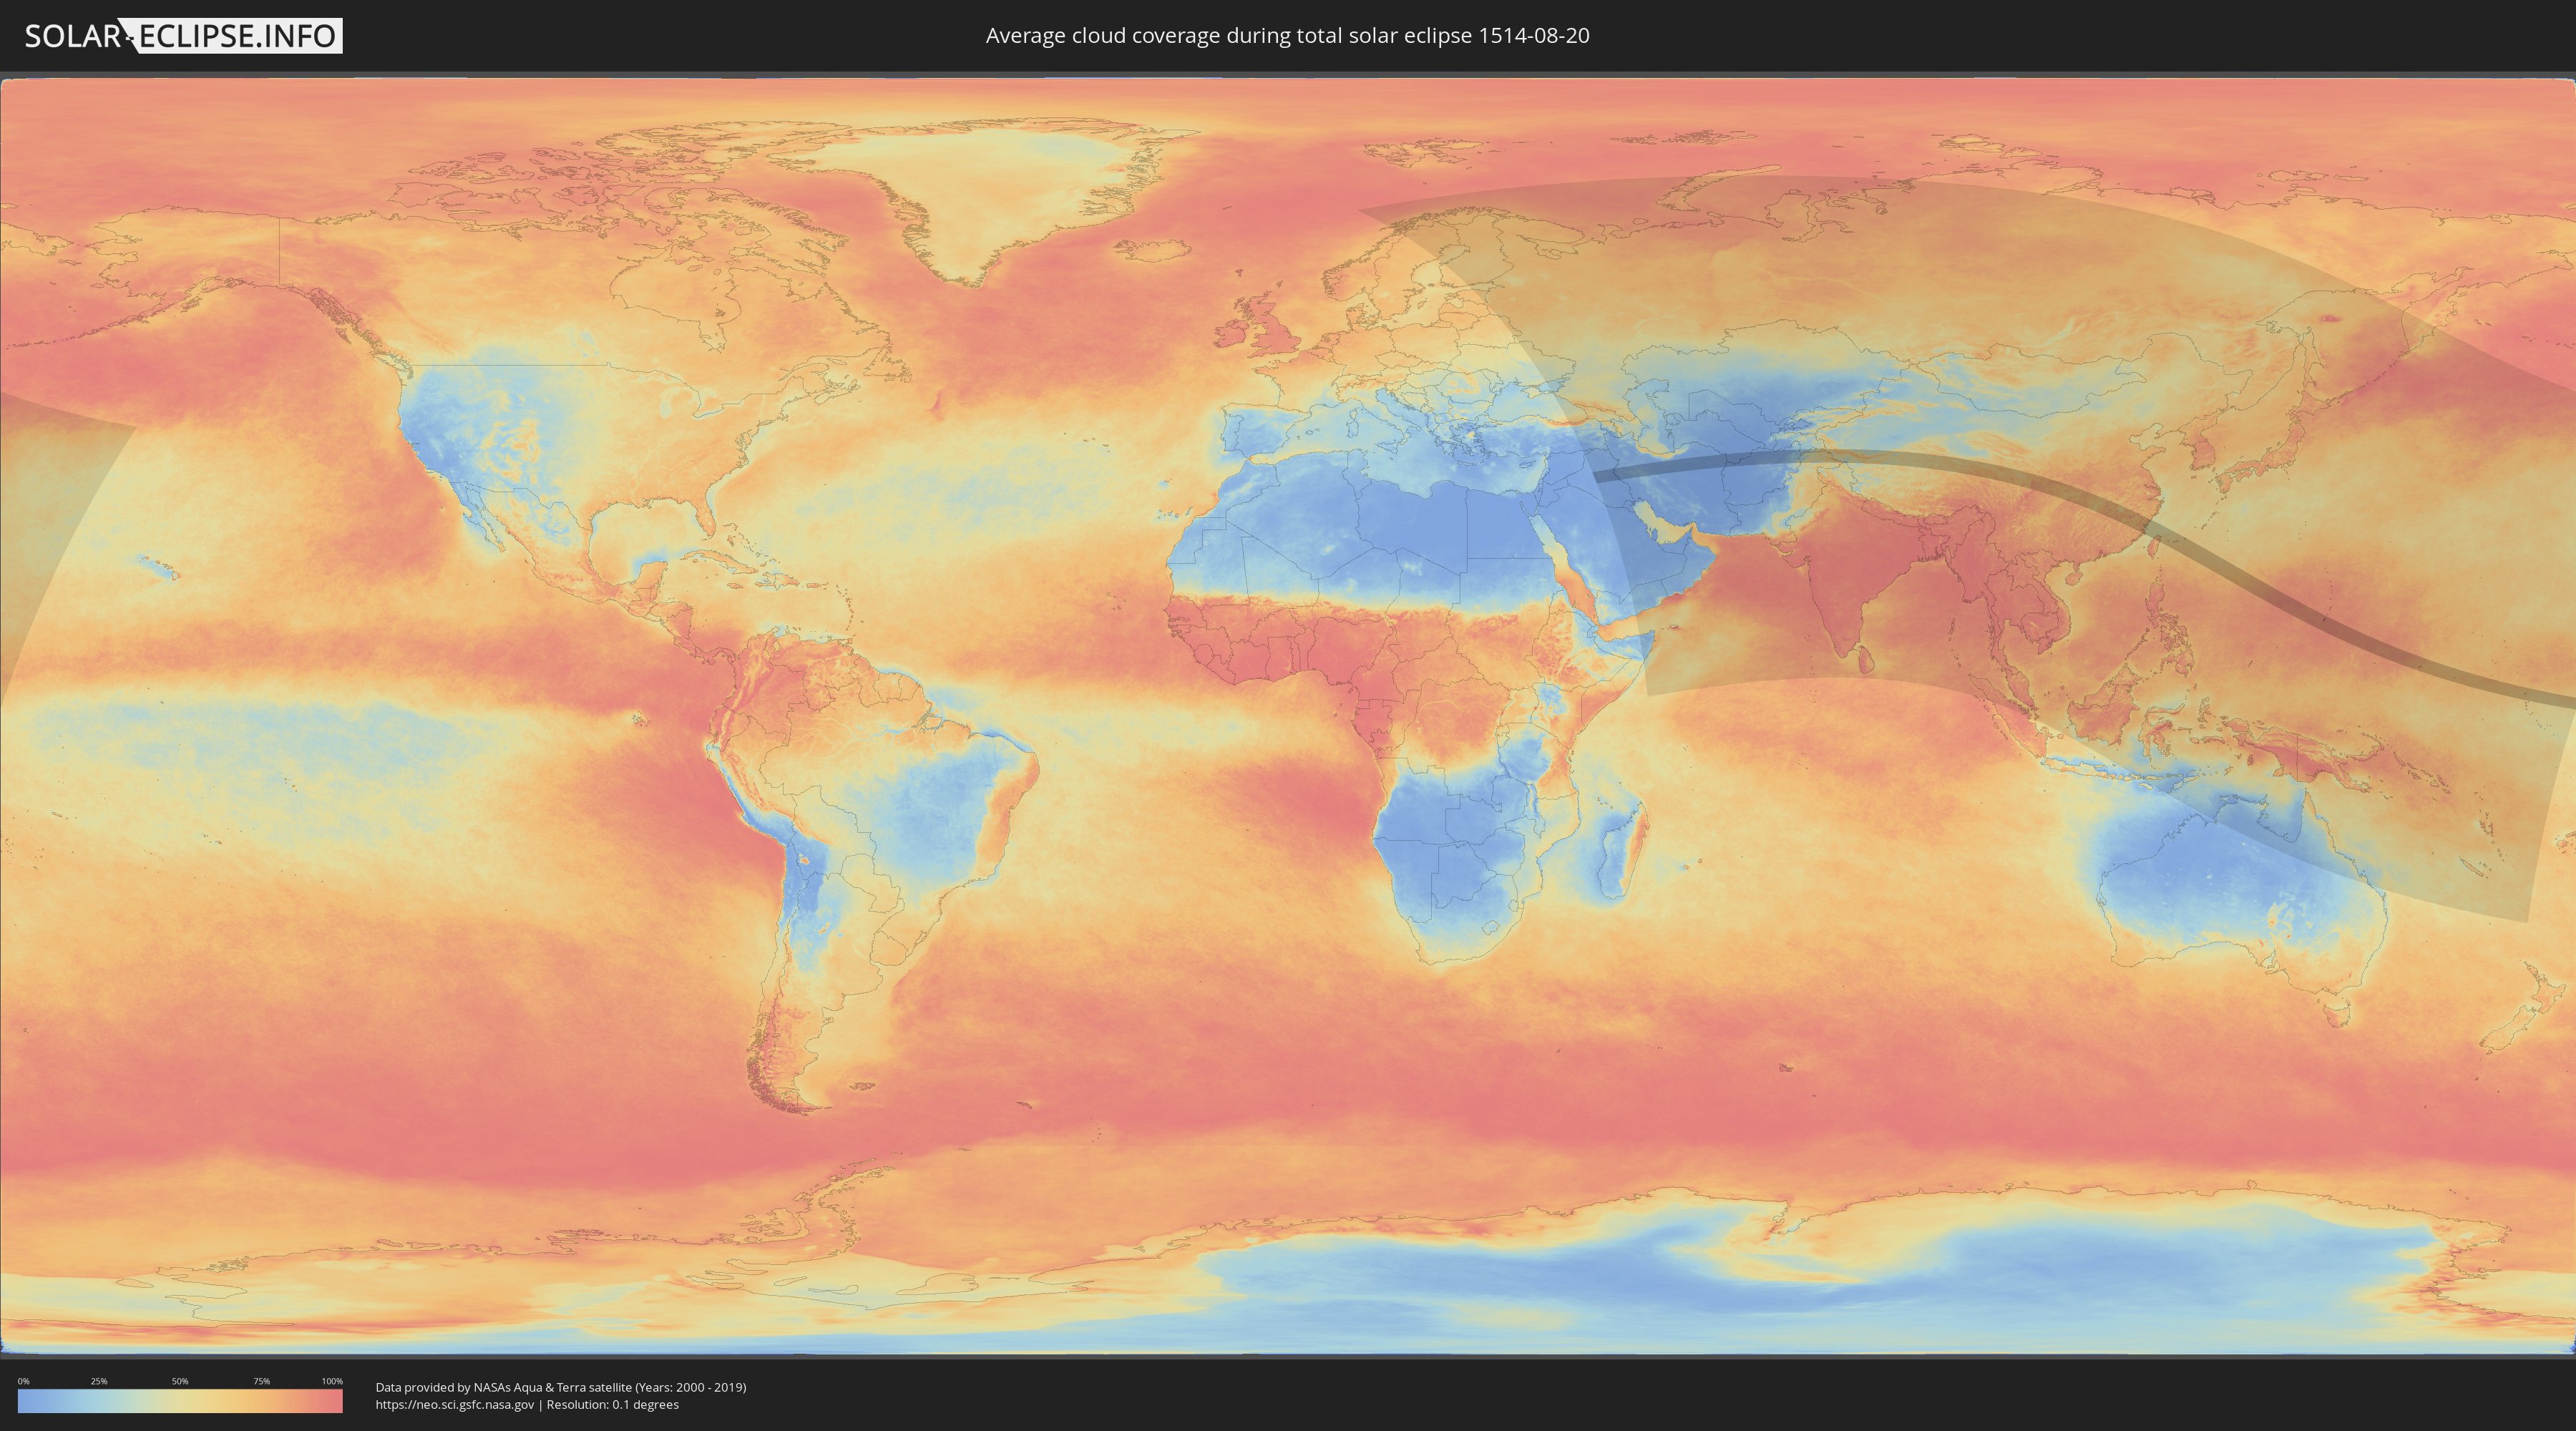
Task: Click the '75%' legend label
Action: tap(261, 1381)
